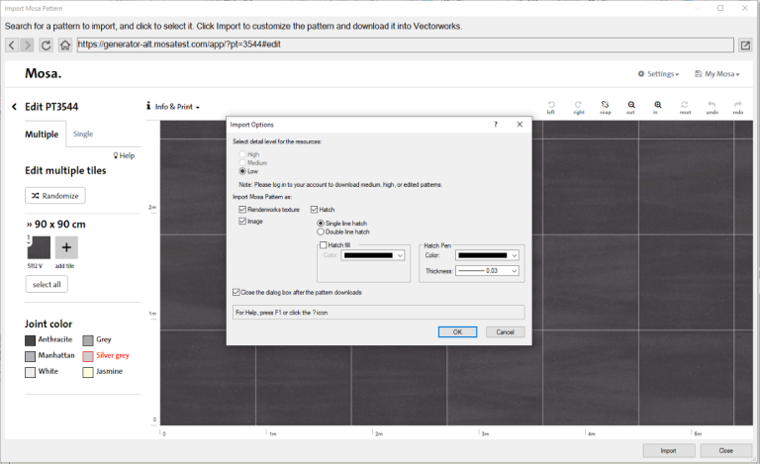Screen dimensions: 760x464
Task: Uncheck the Renderworks texture checkbox
Action: coord(243,210)
